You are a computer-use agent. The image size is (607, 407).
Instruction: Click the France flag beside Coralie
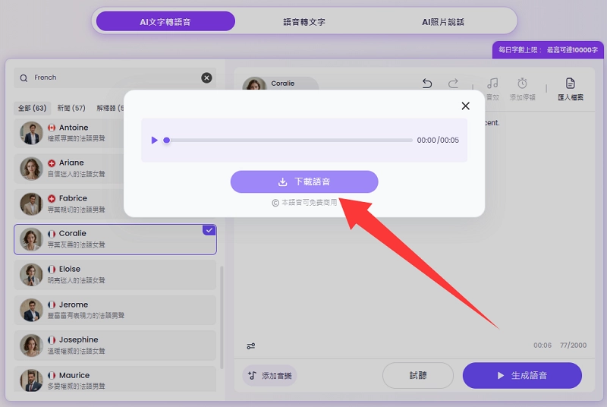tap(52, 234)
